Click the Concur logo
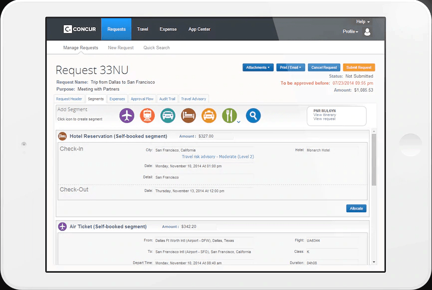 (80, 29)
